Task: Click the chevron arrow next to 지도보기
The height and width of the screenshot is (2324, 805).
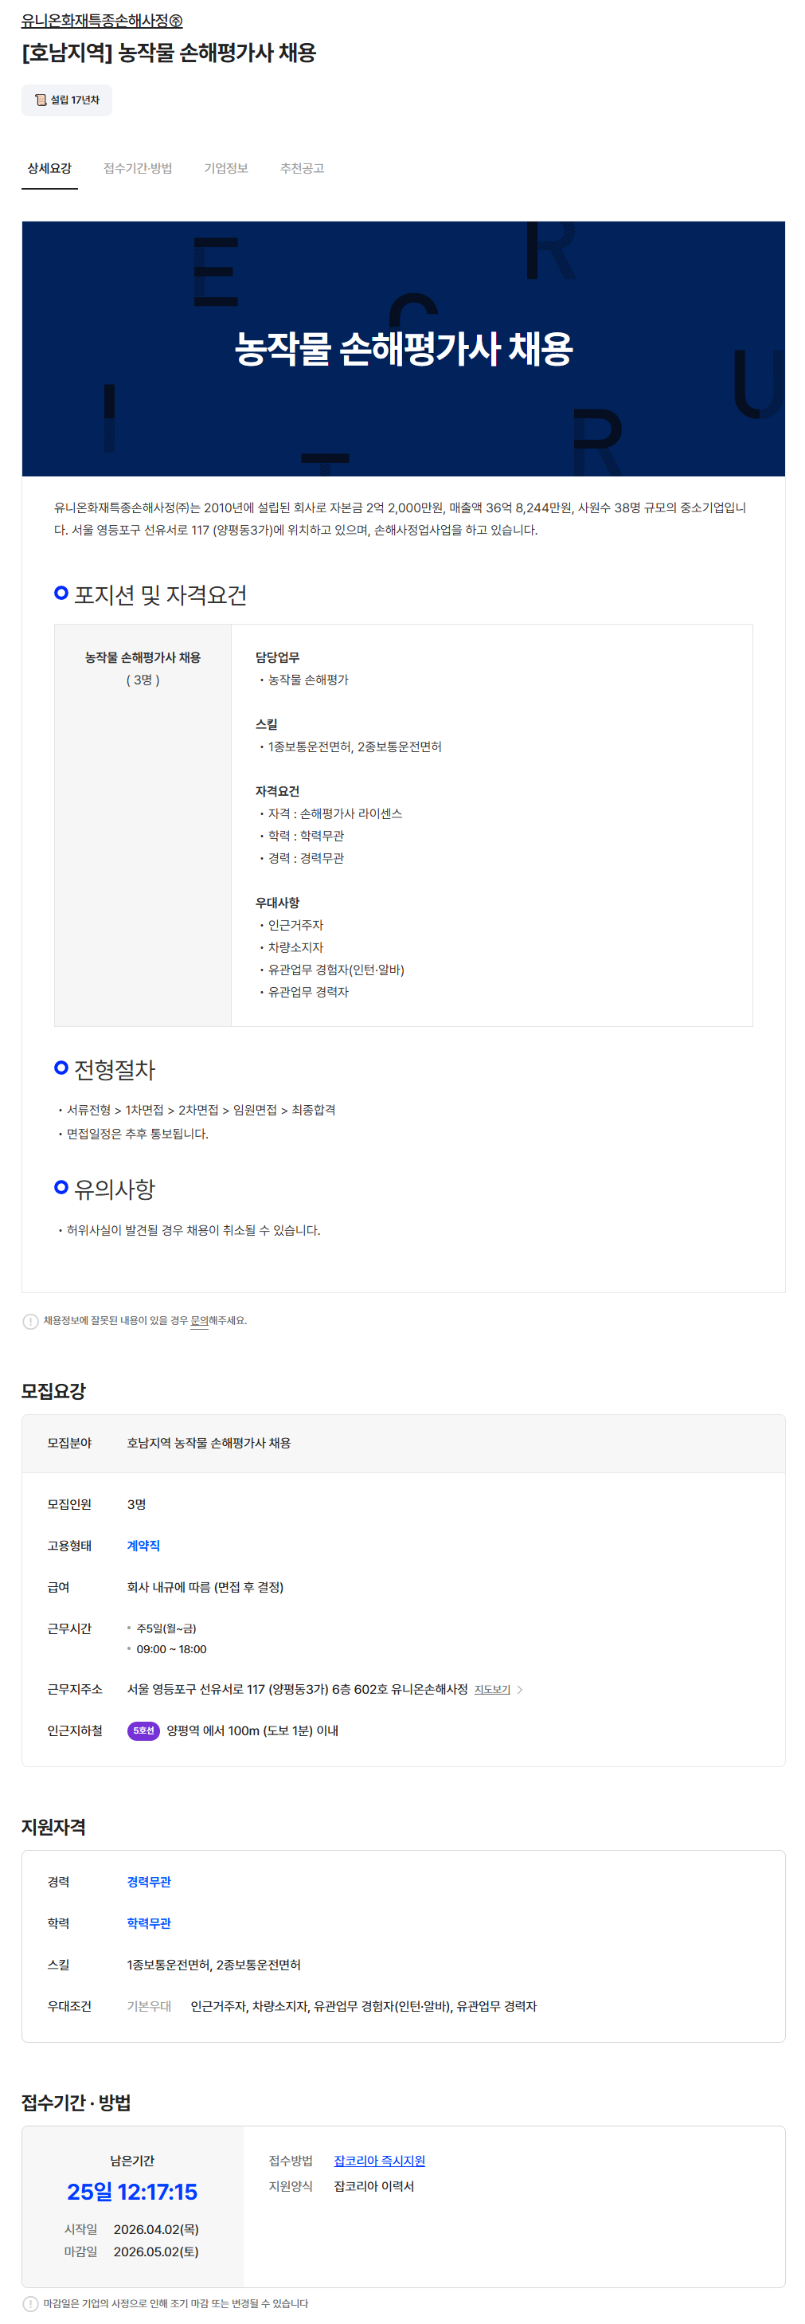Action: (x=520, y=1690)
